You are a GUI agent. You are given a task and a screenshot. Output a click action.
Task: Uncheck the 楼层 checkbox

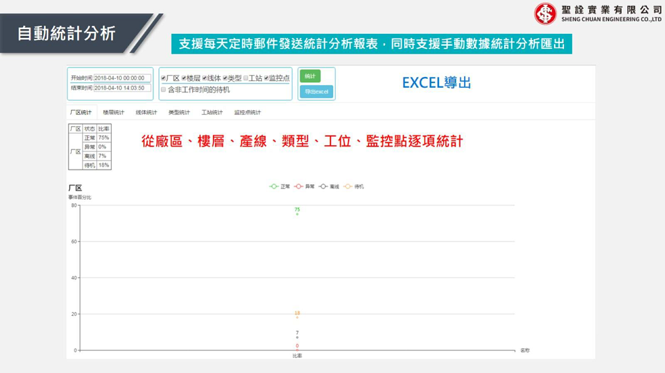(184, 78)
